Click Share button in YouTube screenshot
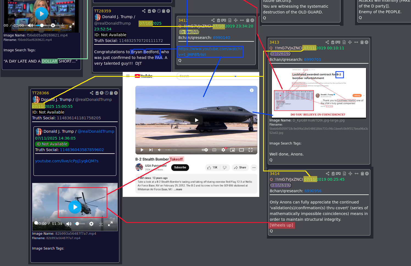The width and height of the screenshot is (411, 266). [240, 168]
